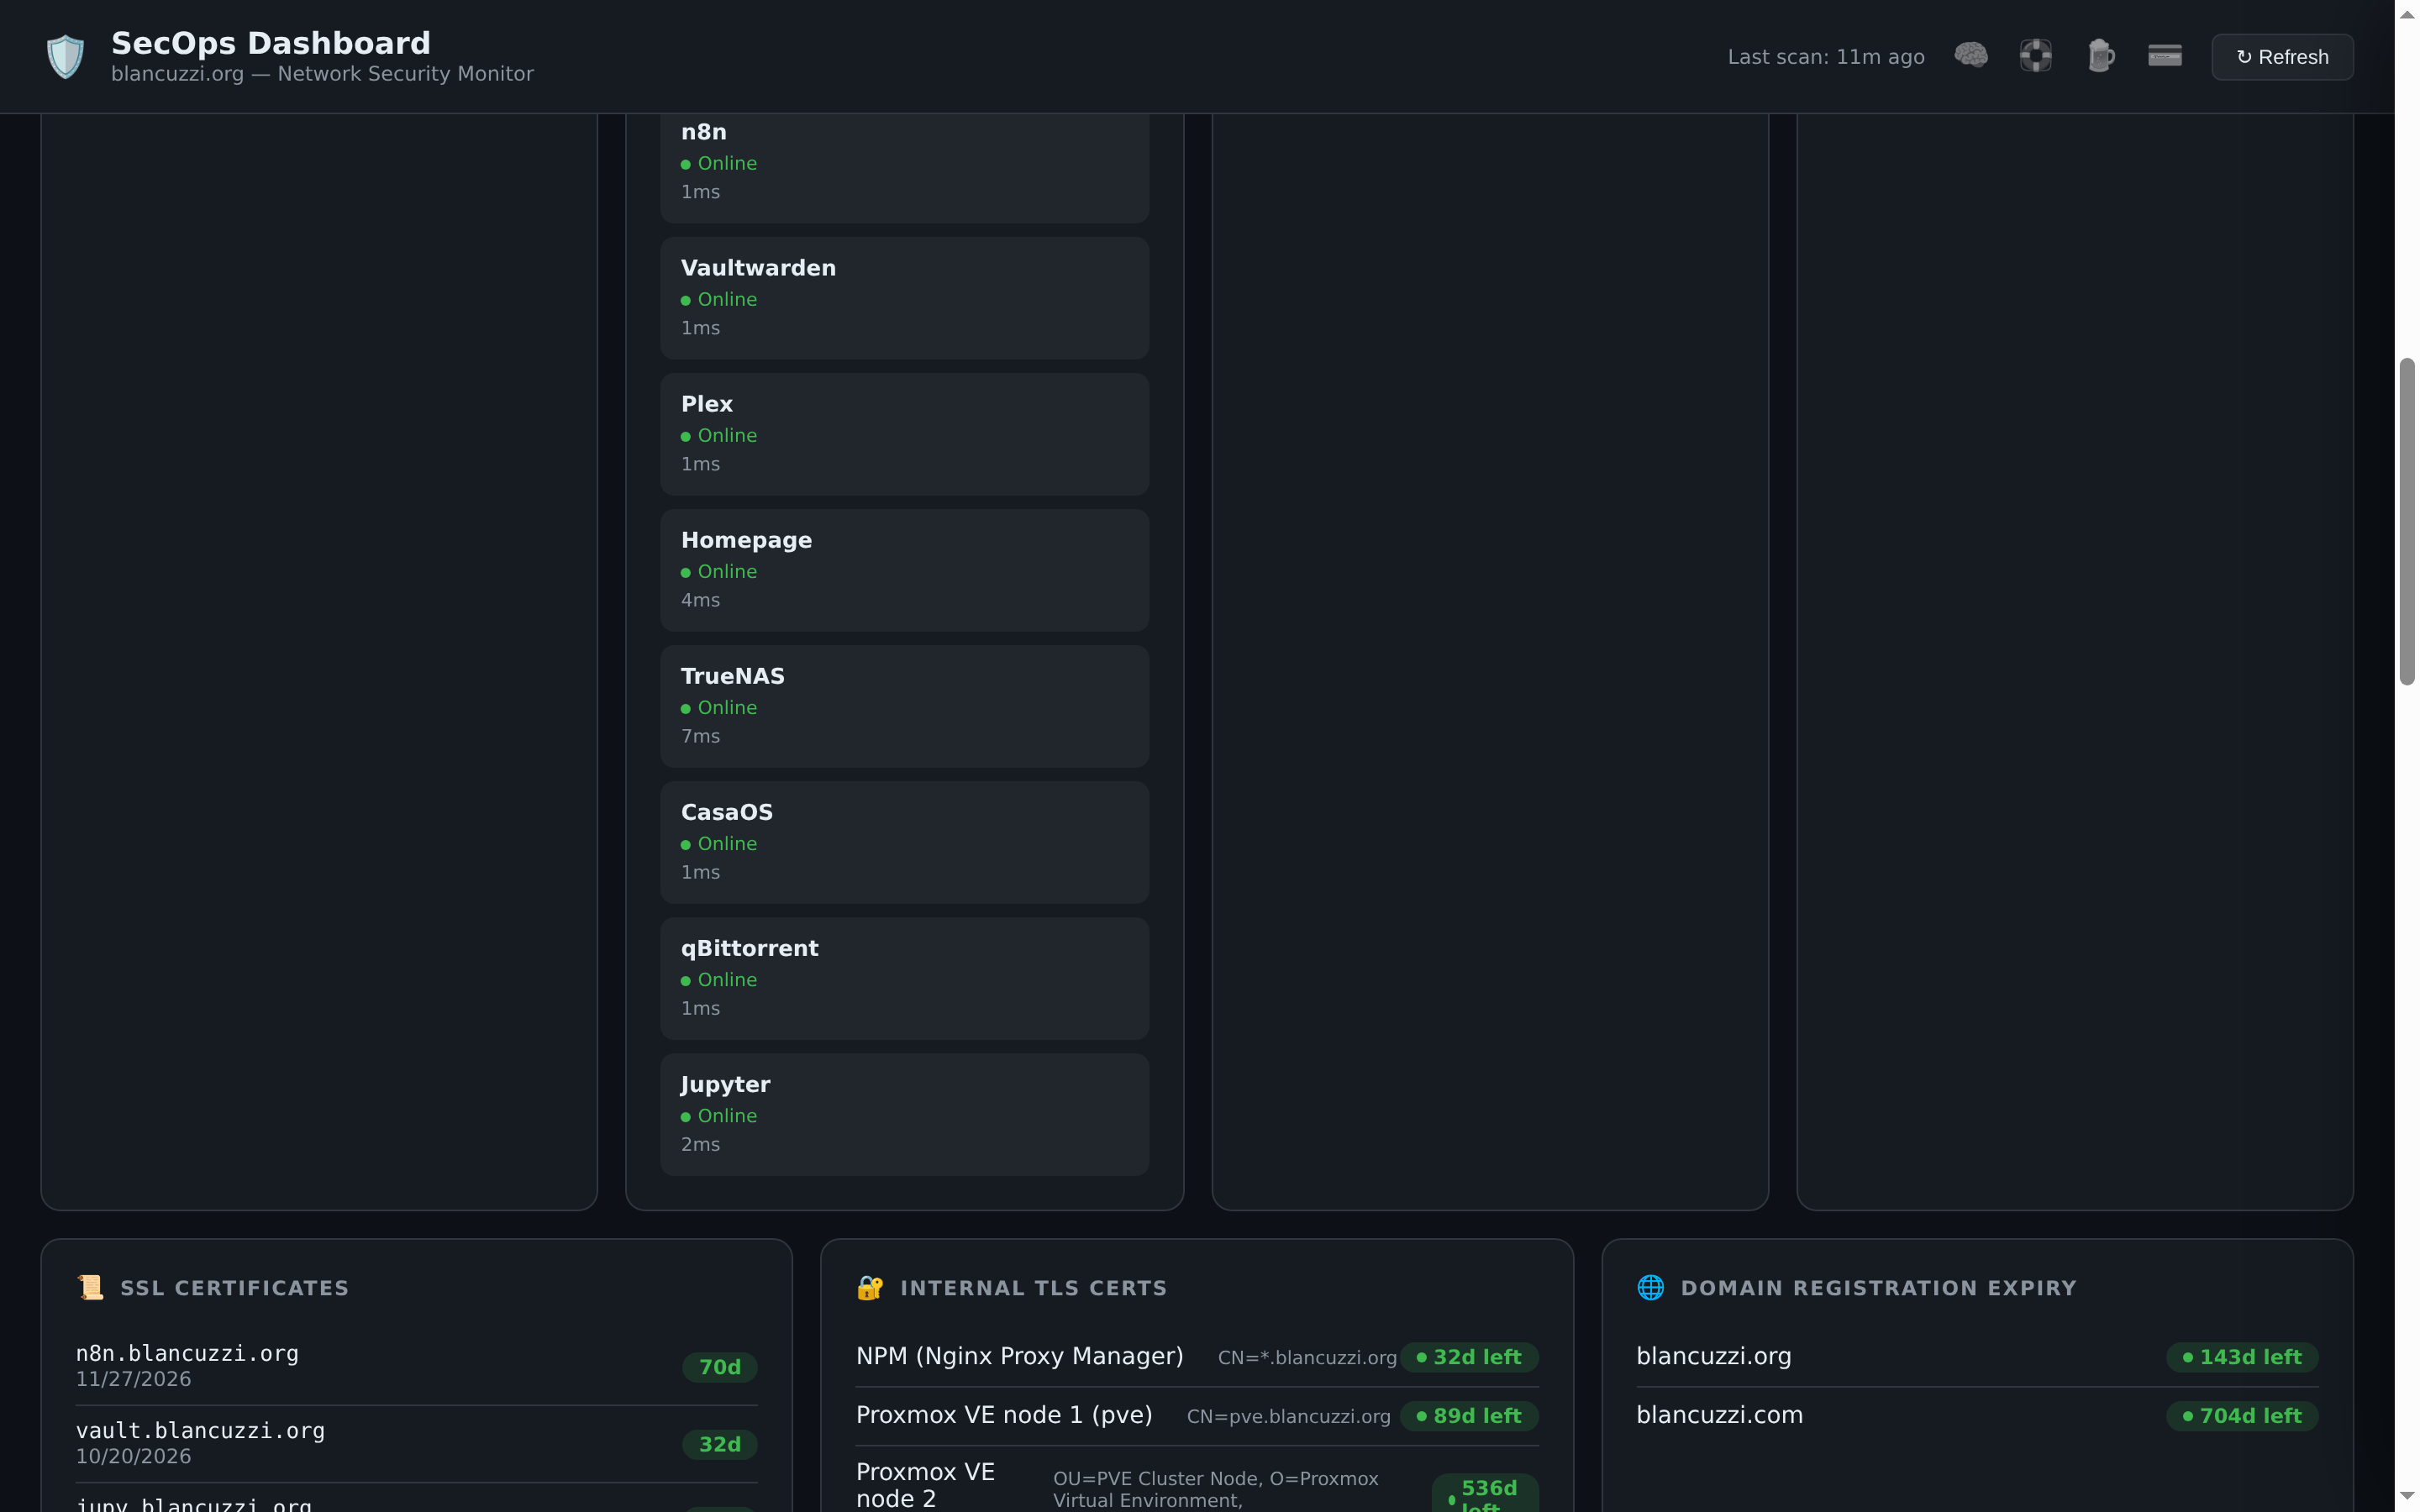Click the 143d left domain badge
The image size is (2420, 1512).
(2242, 1357)
